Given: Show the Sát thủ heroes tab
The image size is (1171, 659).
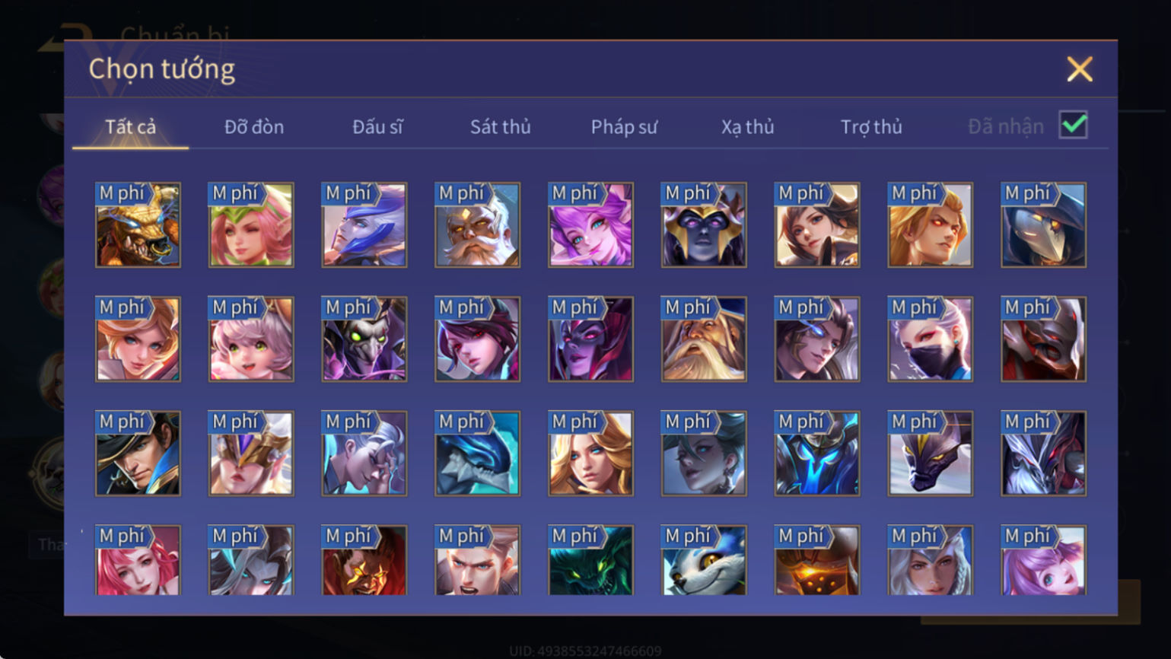Looking at the screenshot, I should (500, 127).
